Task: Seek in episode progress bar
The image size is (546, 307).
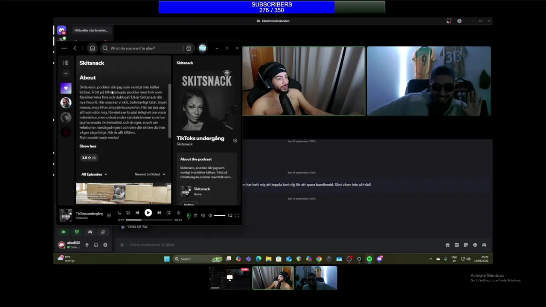Action: pos(149,220)
